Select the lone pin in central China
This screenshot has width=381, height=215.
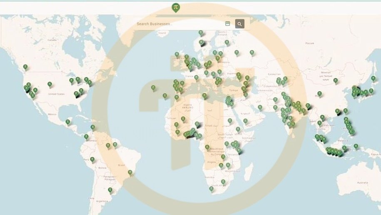click(x=319, y=94)
